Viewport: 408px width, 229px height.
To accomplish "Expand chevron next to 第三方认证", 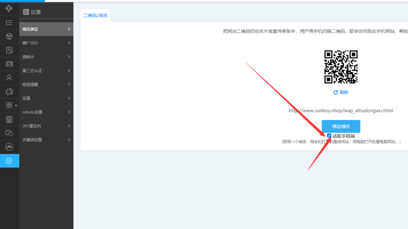I will (69, 70).
